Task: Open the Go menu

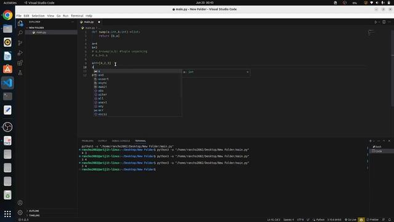Action: click(58, 15)
